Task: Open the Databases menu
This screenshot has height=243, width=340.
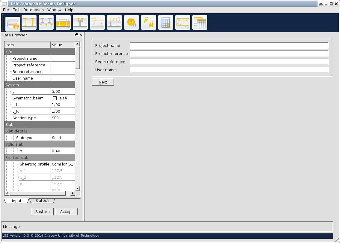Action: [x=33, y=10]
